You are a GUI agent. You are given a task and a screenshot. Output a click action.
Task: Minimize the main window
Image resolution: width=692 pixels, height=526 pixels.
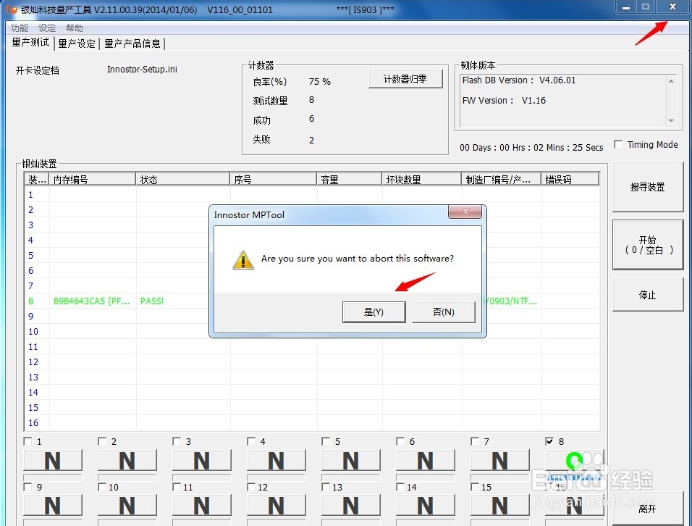pos(626,7)
